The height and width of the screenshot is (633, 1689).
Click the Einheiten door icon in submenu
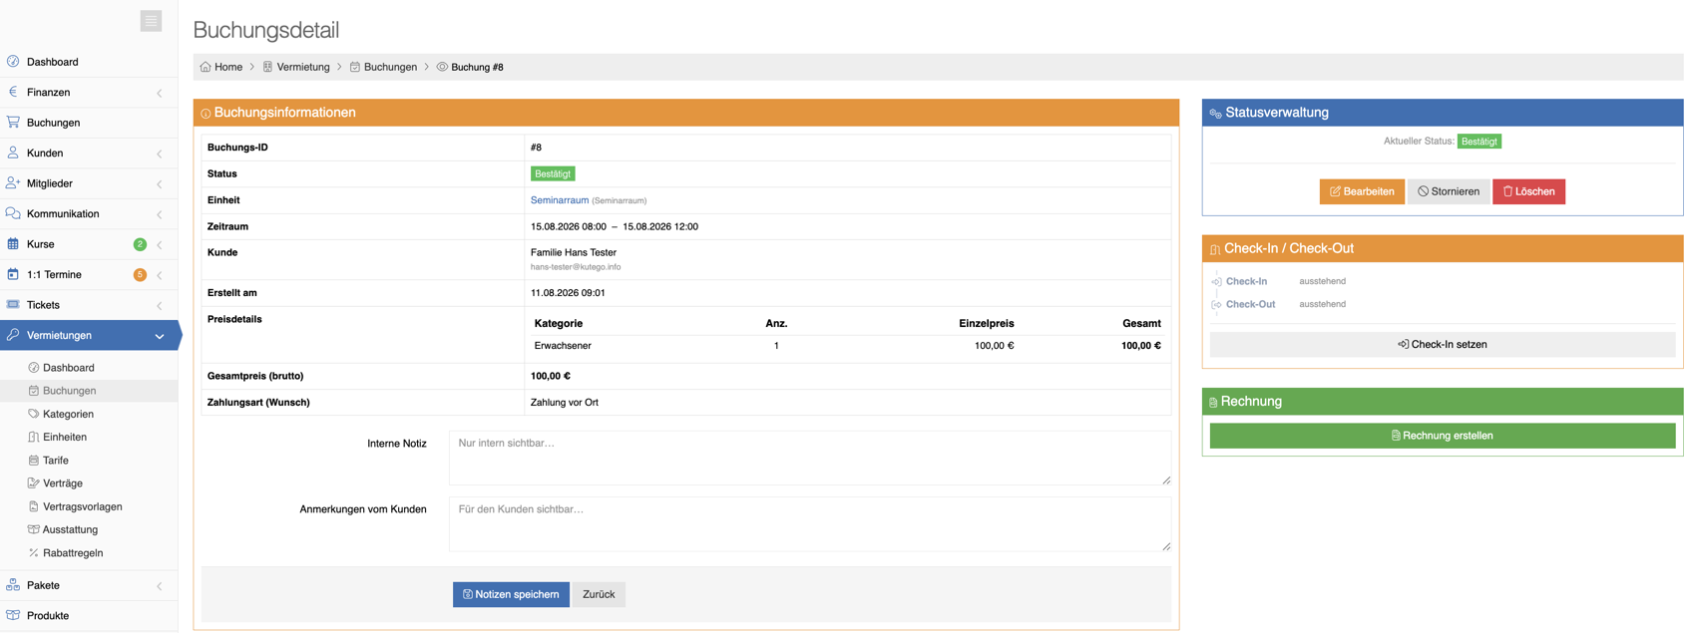pos(34,437)
